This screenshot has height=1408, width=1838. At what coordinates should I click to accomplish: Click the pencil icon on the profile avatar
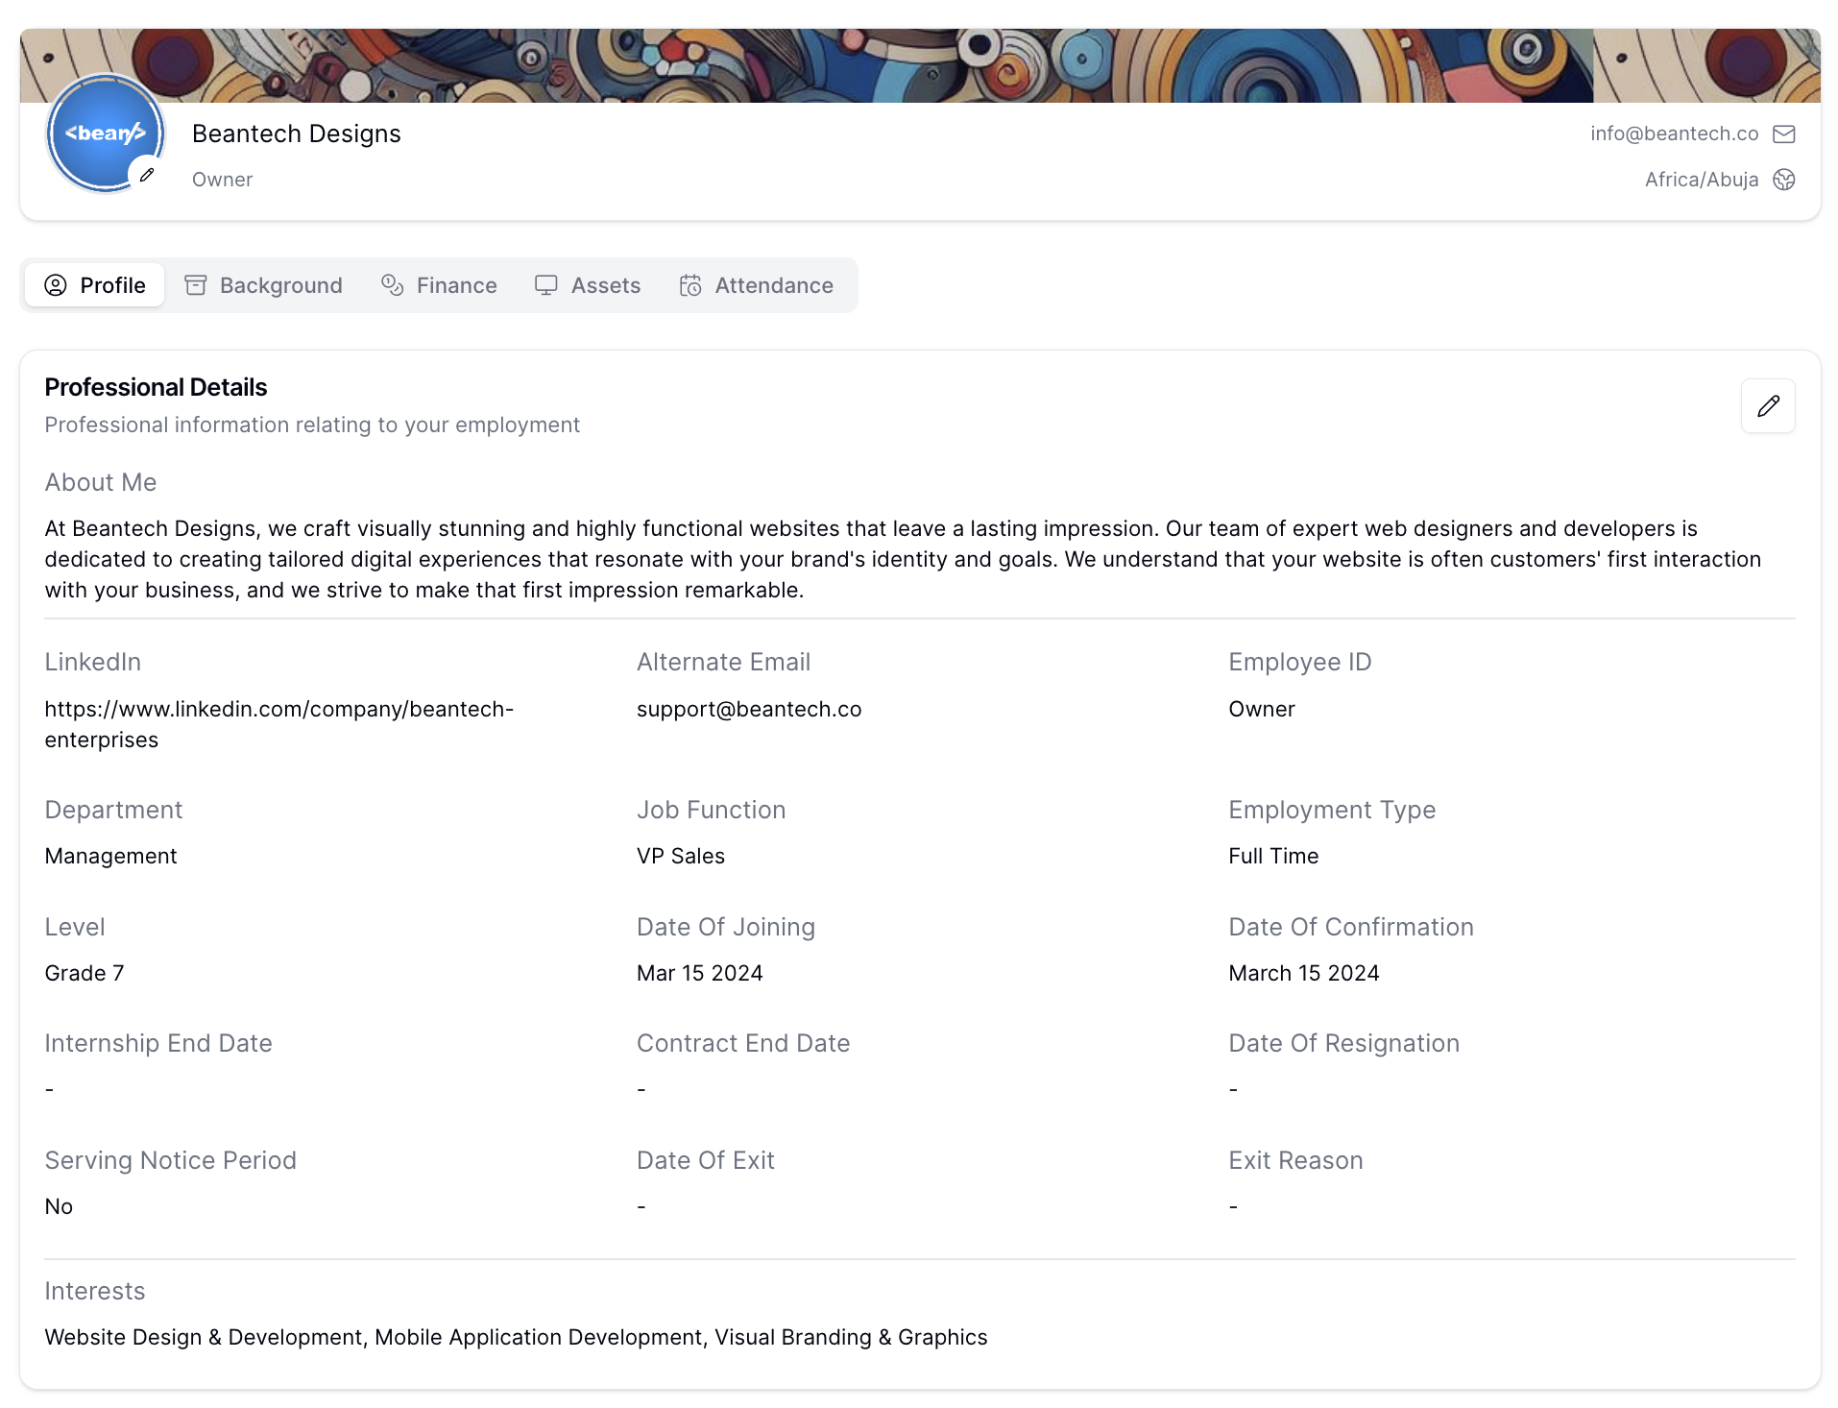[x=147, y=175]
